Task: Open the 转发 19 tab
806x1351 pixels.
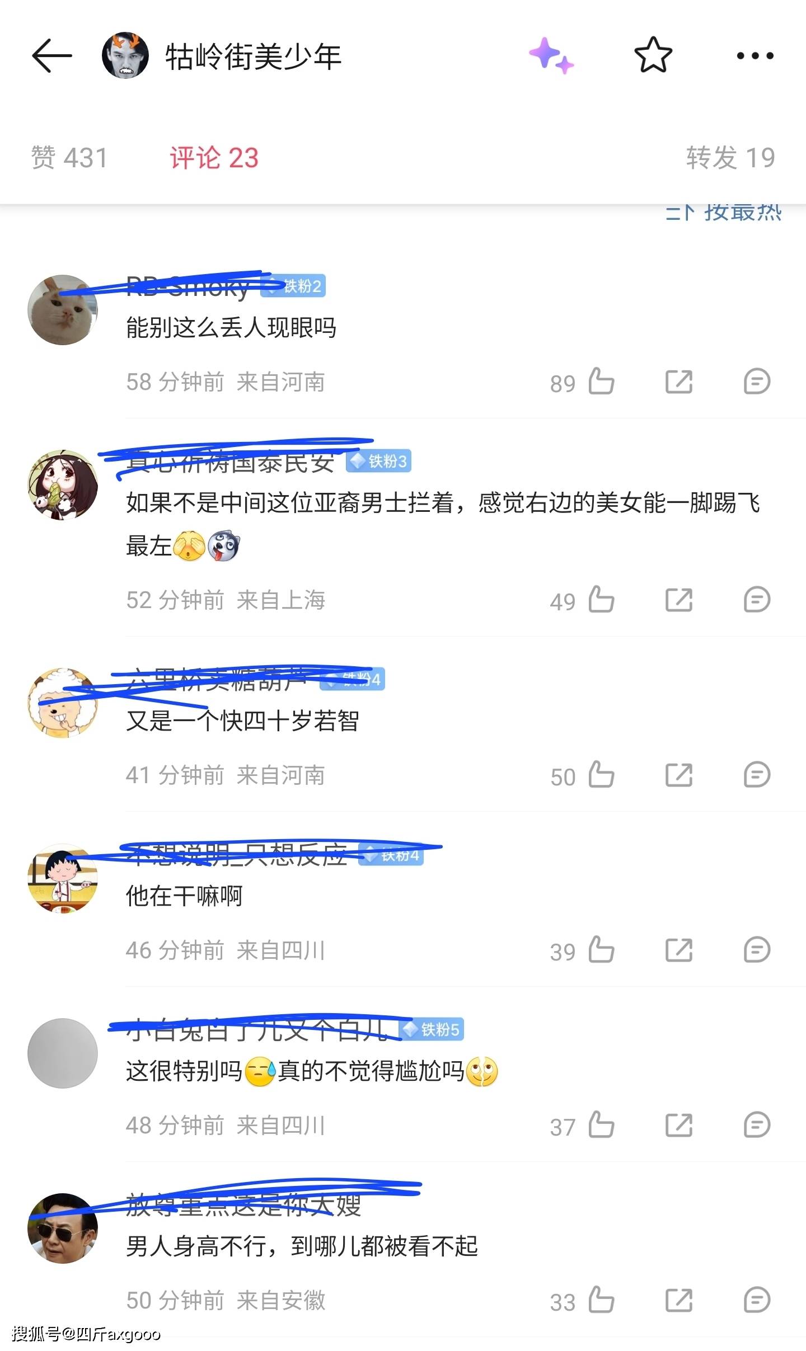Action: (x=730, y=158)
